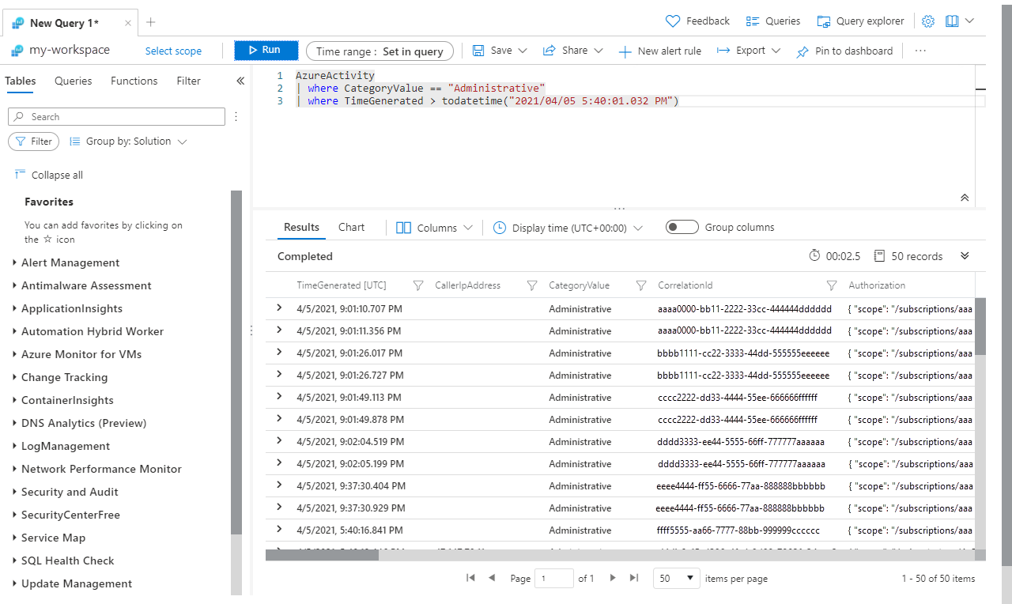Viewport: 1012px width, 604px height.
Task: Go to the next results page
Action: tap(613, 578)
